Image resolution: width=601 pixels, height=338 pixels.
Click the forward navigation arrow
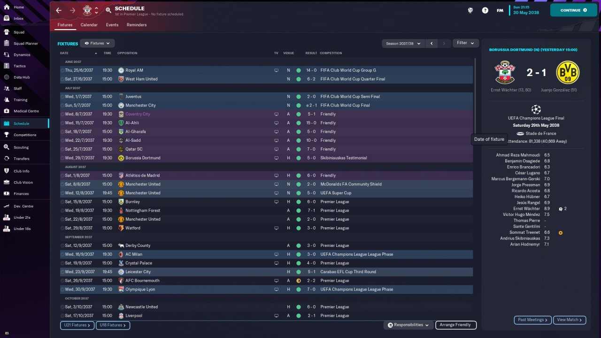point(72,10)
